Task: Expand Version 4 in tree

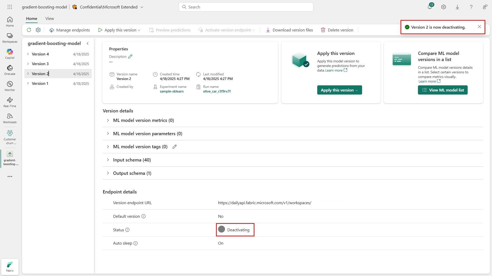Action: [28, 54]
